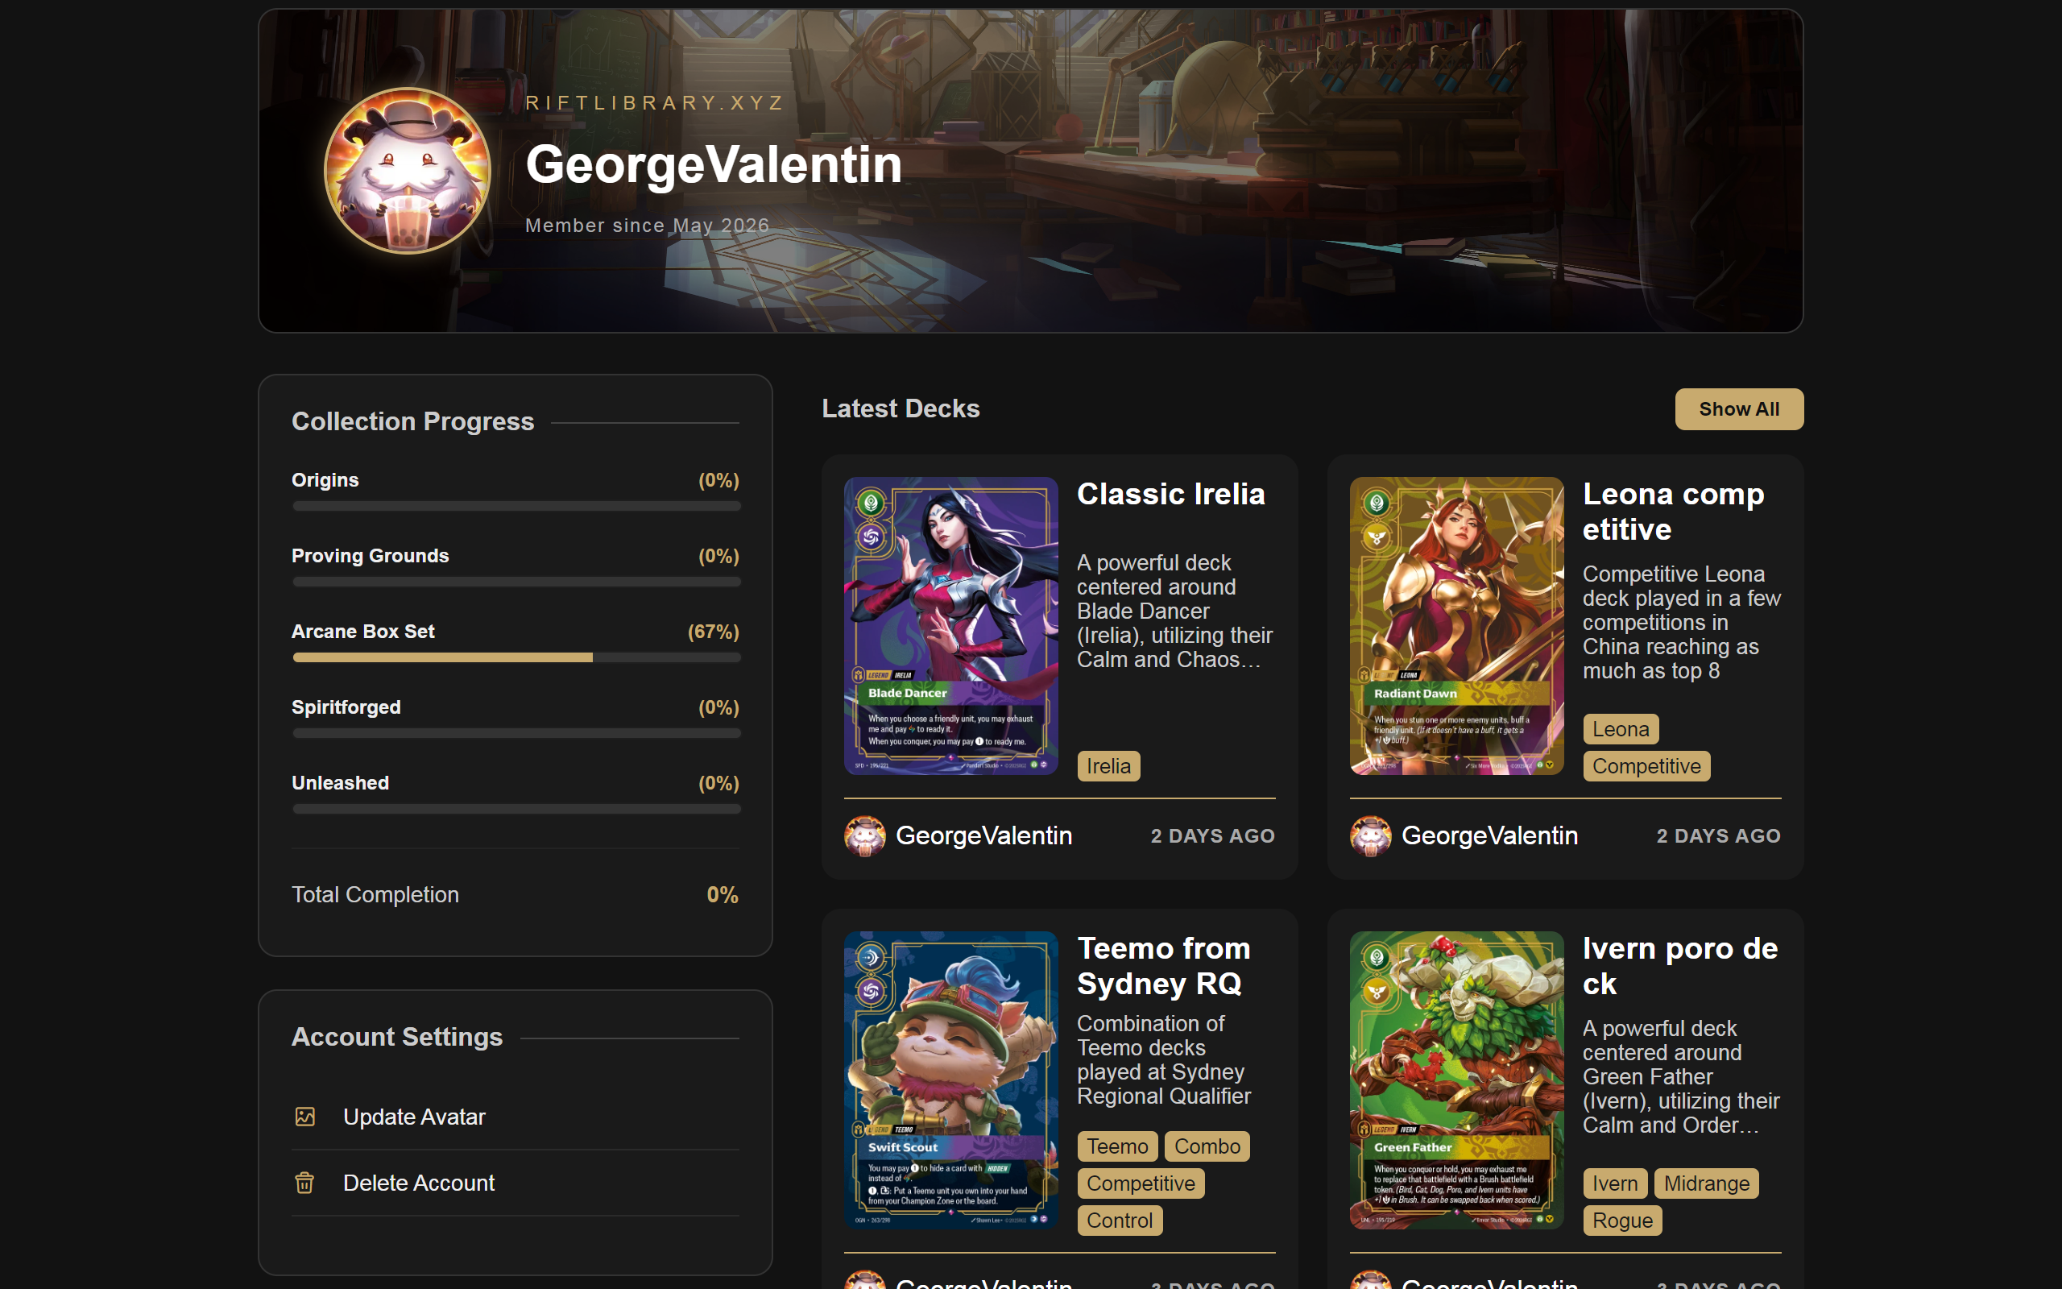
Task: Select Competitive tag on Leona deck
Action: click(x=1646, y=766)
